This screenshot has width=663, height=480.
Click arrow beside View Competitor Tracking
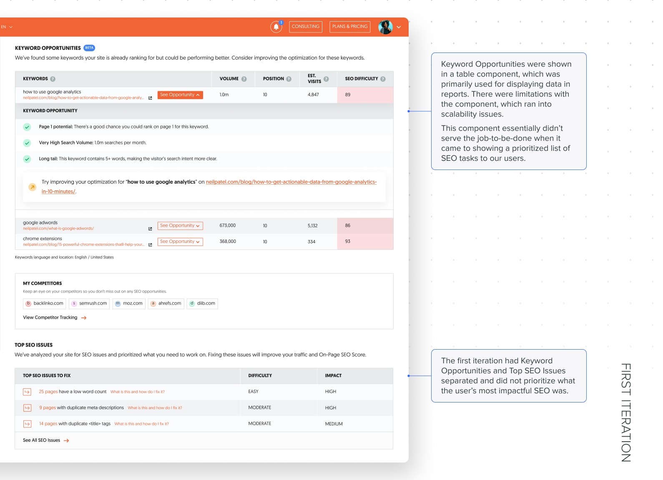(x=84, y=318)
